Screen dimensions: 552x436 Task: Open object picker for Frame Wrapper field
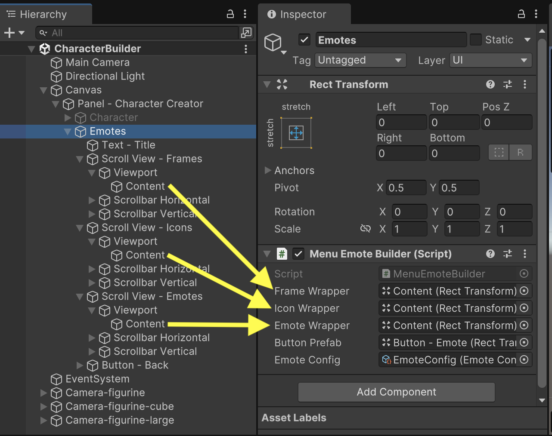[524, 291]
